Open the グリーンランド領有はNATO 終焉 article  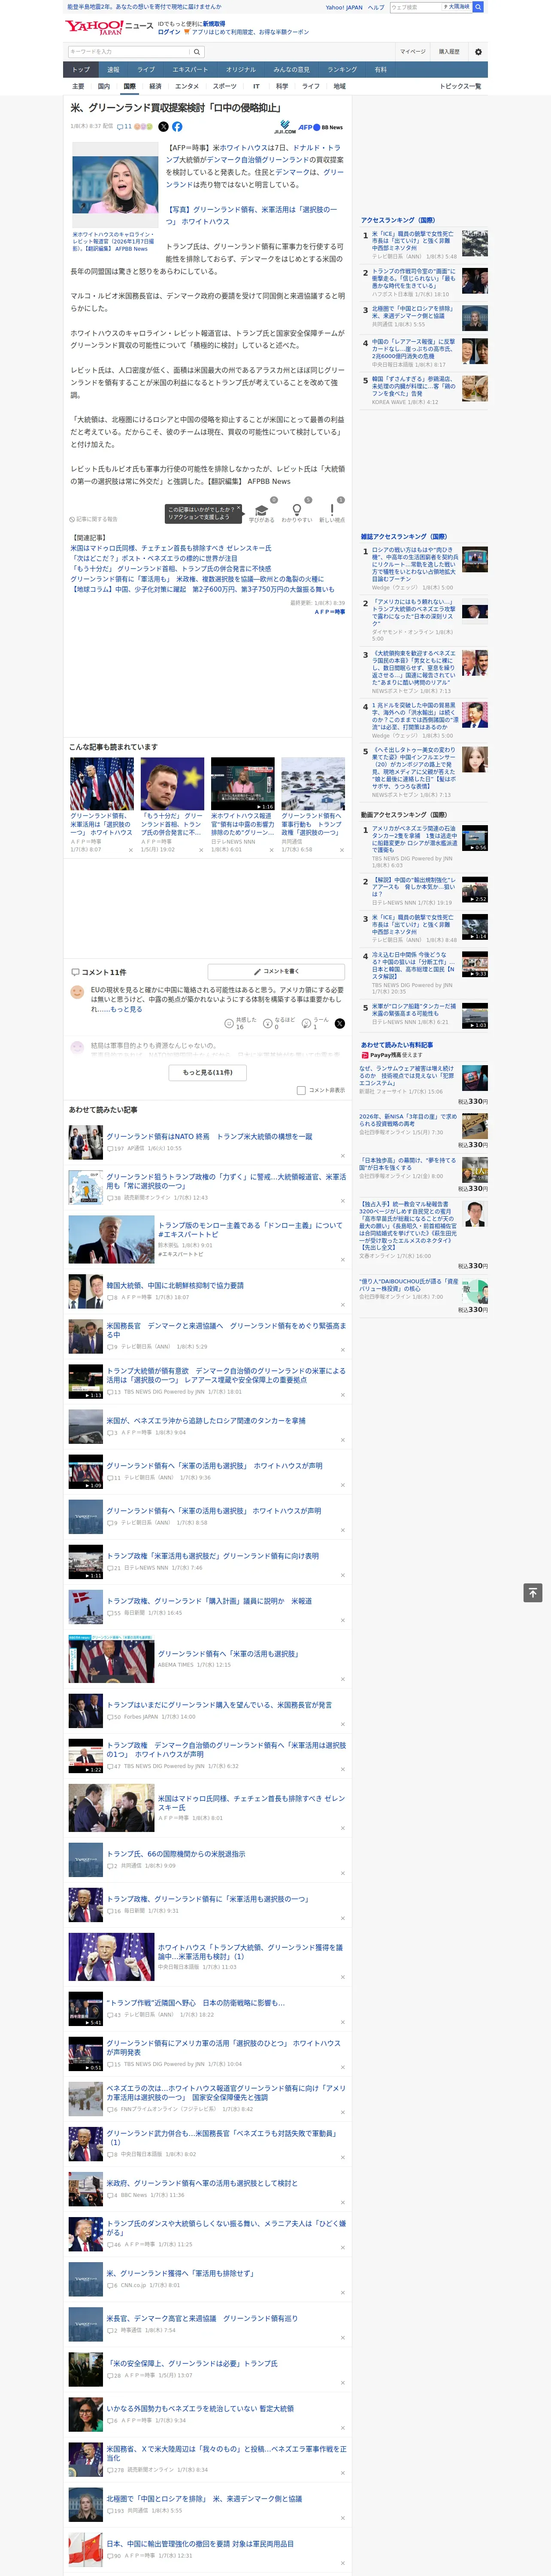coord(209,1137)
